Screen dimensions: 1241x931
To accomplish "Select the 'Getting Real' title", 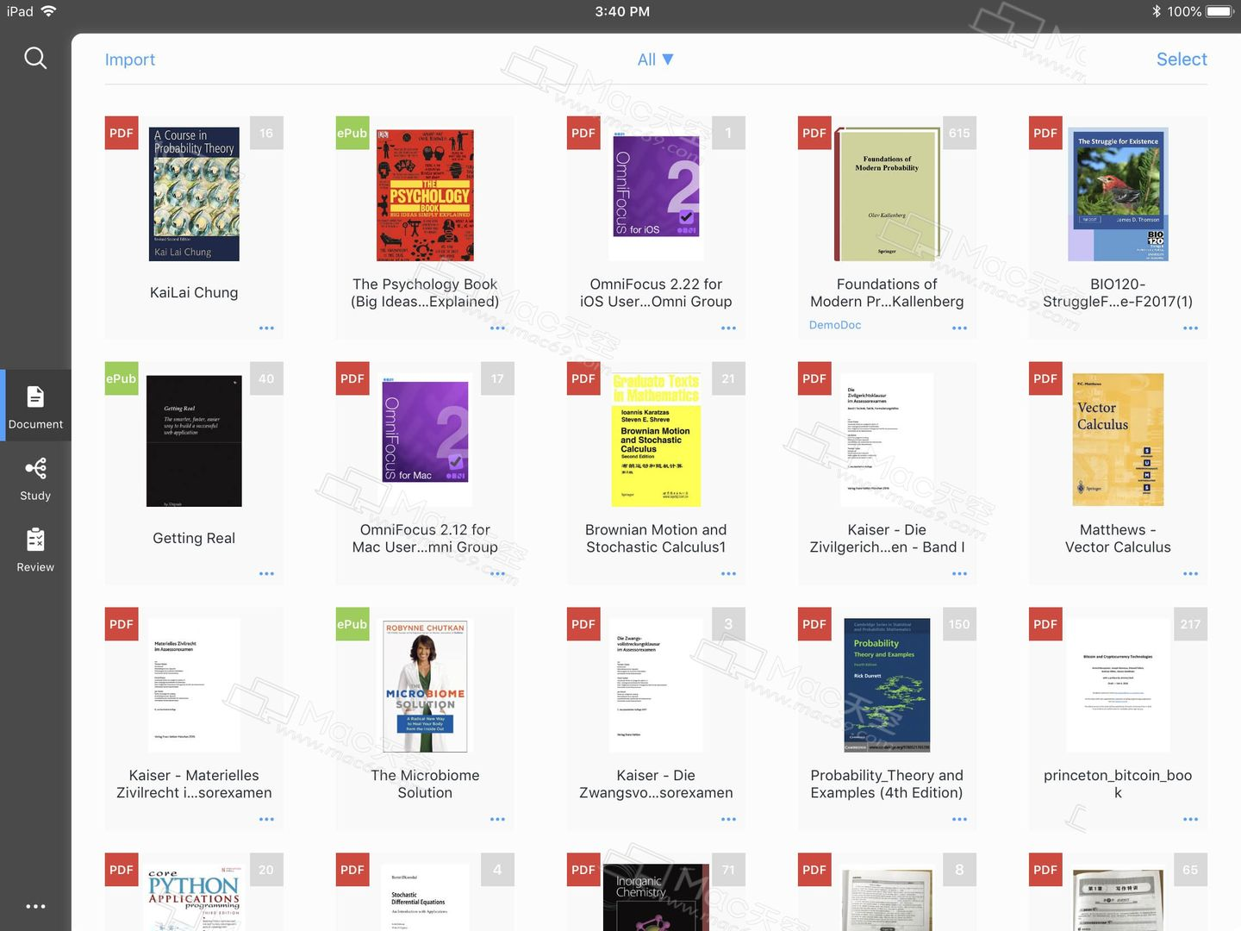I will (194, 538).
